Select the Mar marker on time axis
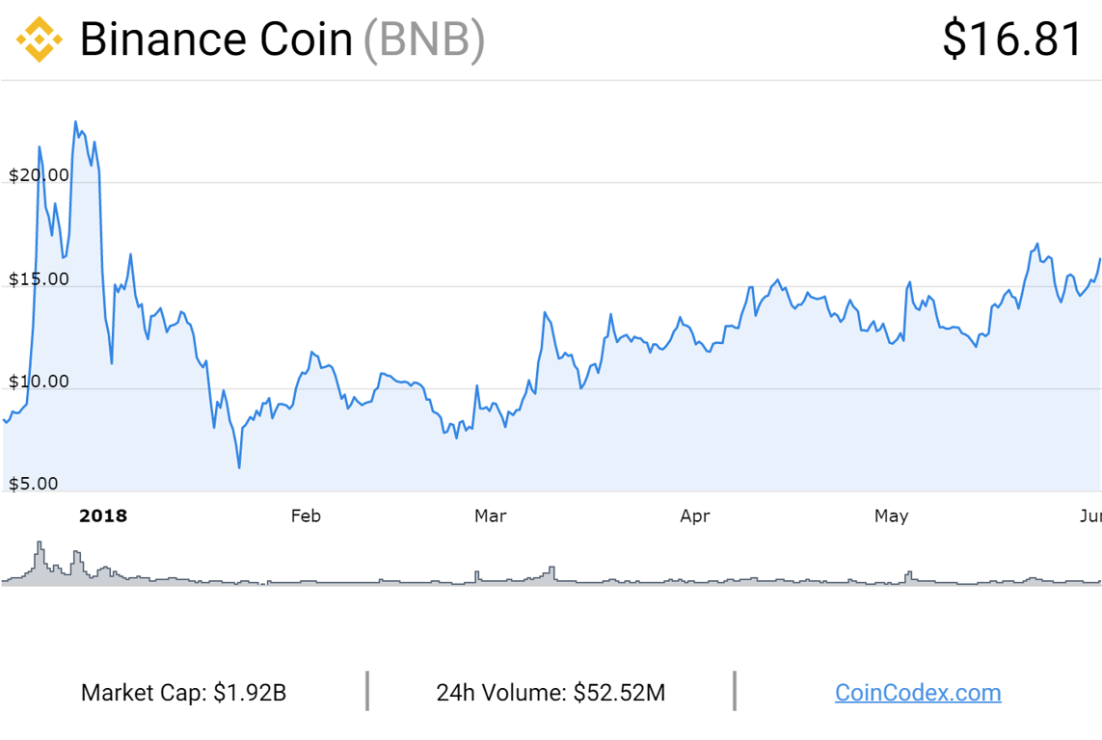 [490, 515]
